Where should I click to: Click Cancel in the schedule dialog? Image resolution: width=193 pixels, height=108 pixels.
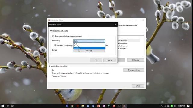coord(109,60)
